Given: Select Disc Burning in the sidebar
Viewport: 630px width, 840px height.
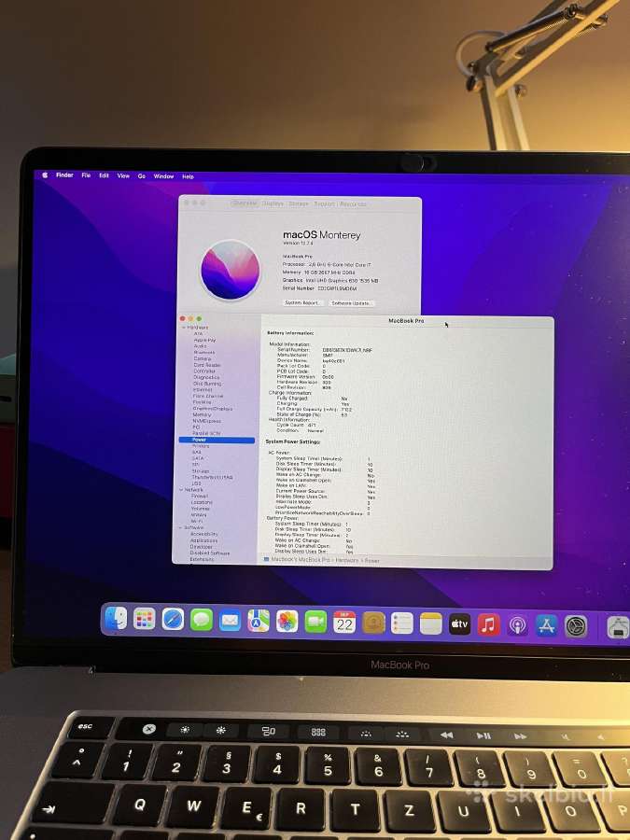Looking at the screenshot, I should coord(207,384).
